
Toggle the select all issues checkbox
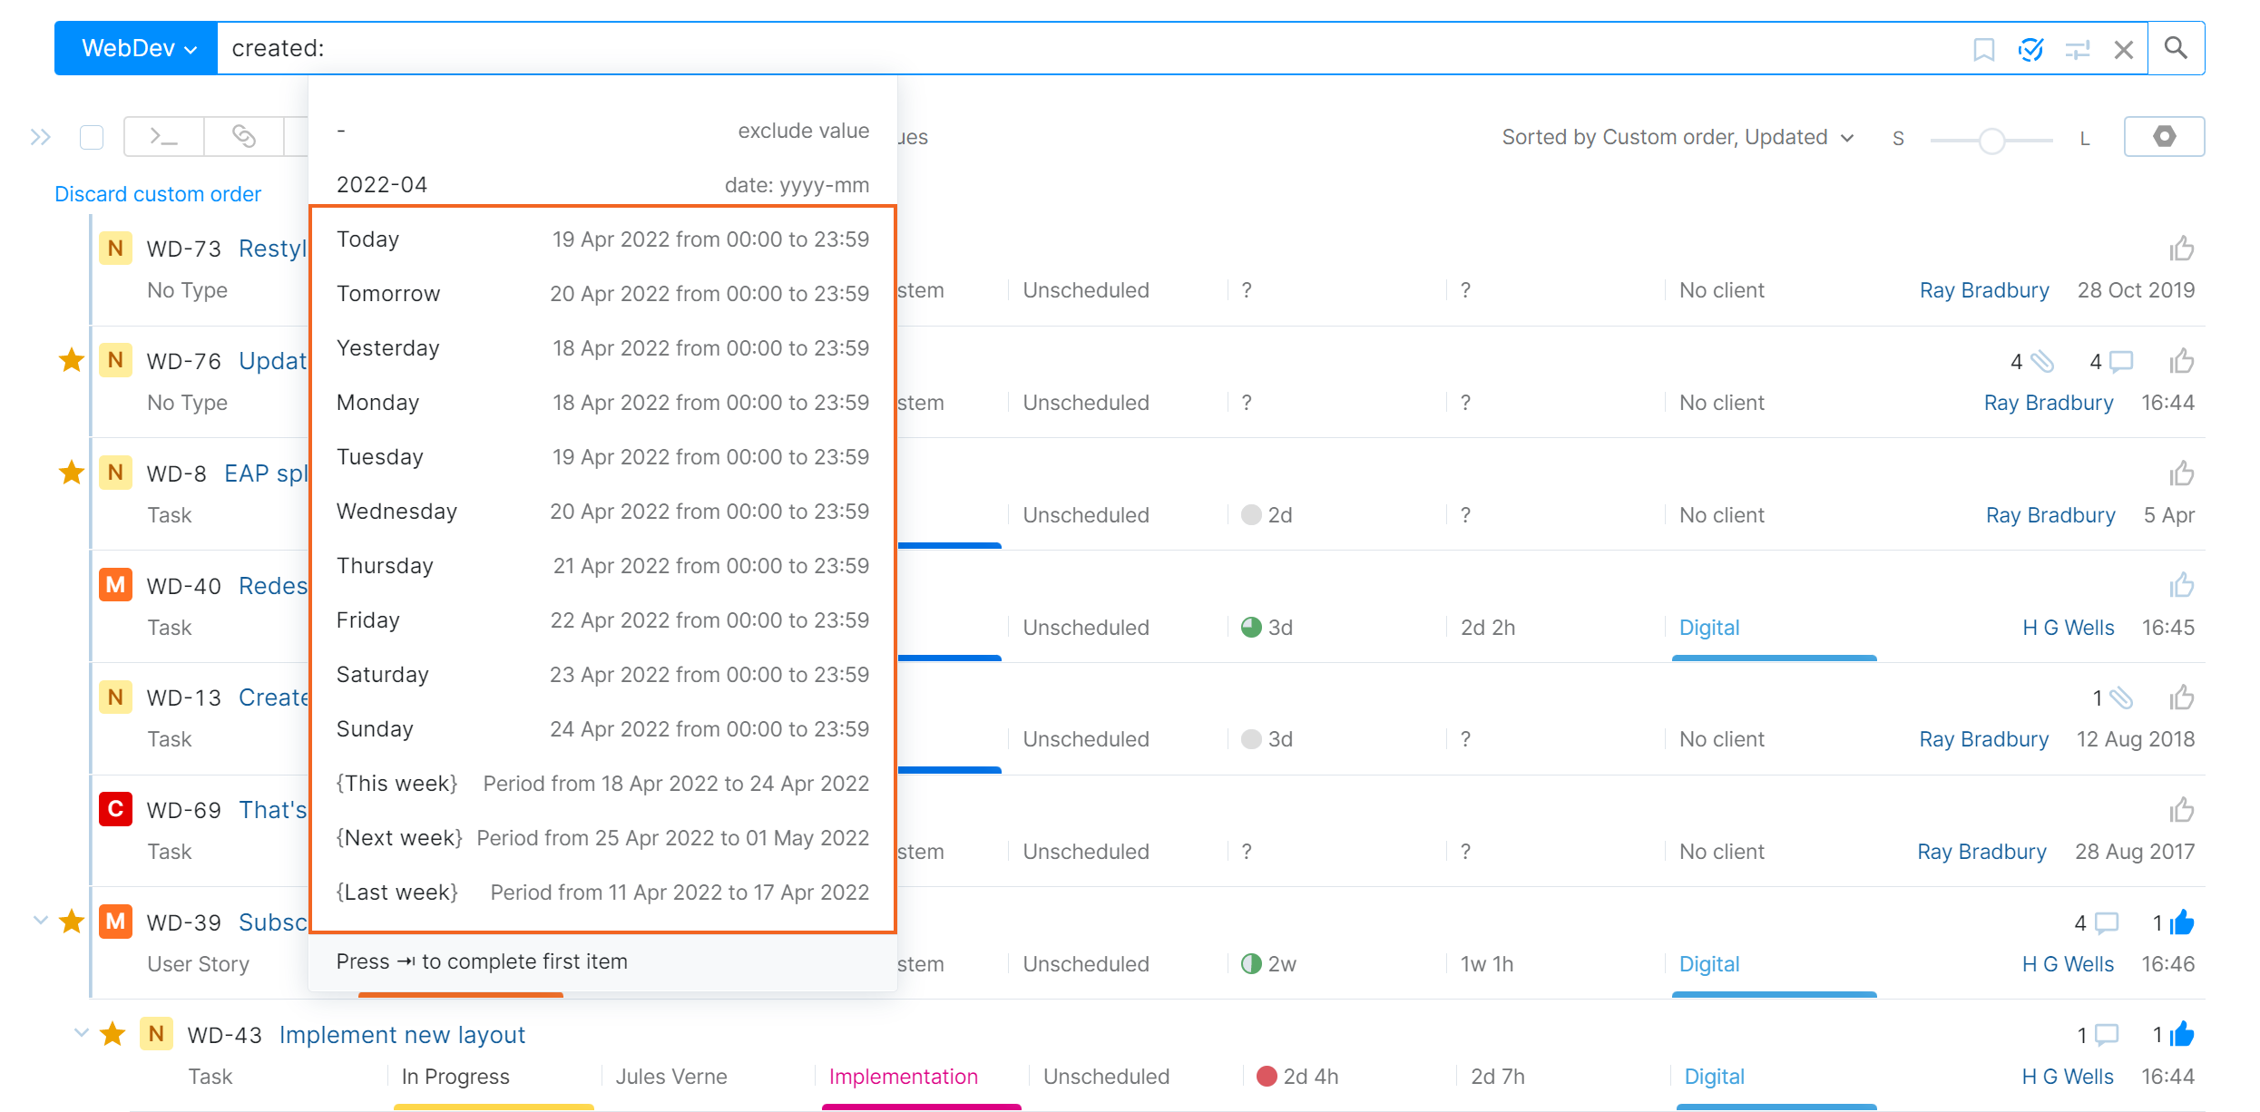pos(92,137)
